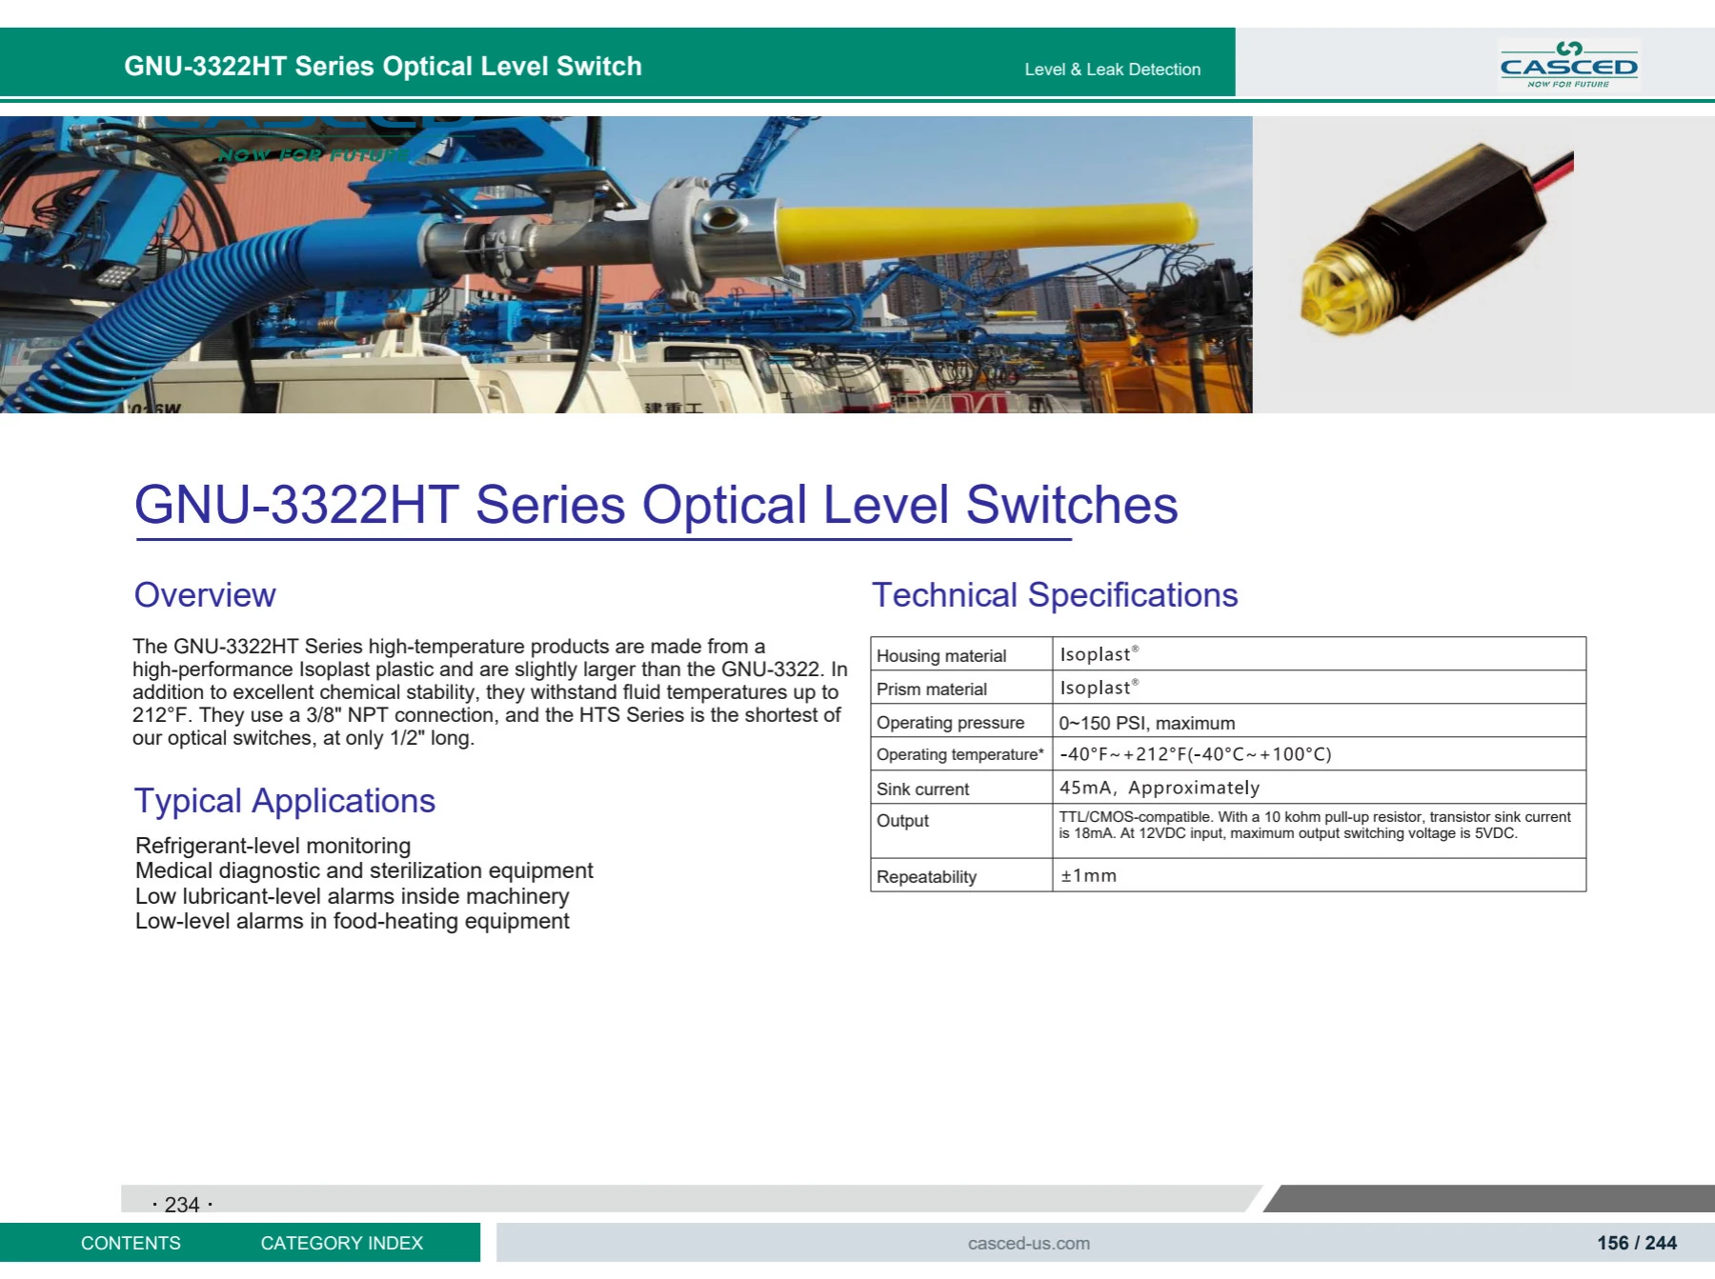The width and height of the screenshot is (1715, 1279).
Task: Select the Sink current label cell
Action: coord(961,787)
